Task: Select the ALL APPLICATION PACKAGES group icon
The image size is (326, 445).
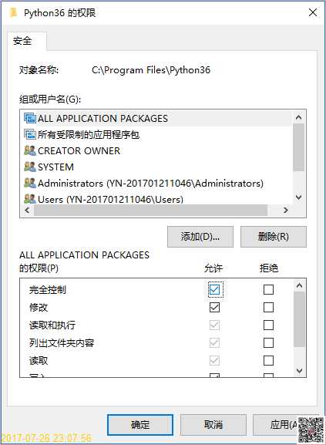Action: tap(30, 118)
